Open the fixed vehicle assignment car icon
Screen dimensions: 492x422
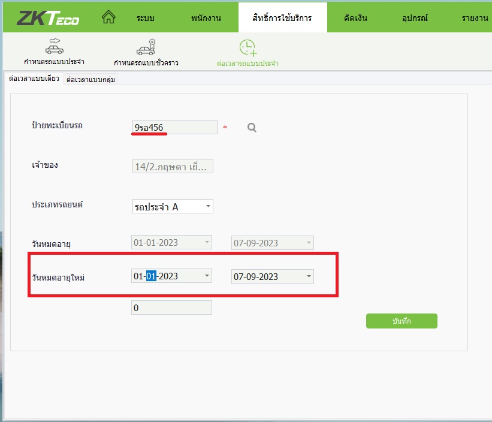(55, 46)
